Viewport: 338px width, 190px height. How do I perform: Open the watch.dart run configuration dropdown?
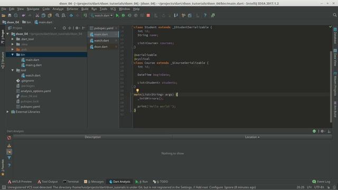[x=102, y=15]
